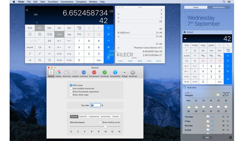This screenshot has height=141, width=244.
Task: Click the f(x) functions key in main calculator
Action: [79, 34]
